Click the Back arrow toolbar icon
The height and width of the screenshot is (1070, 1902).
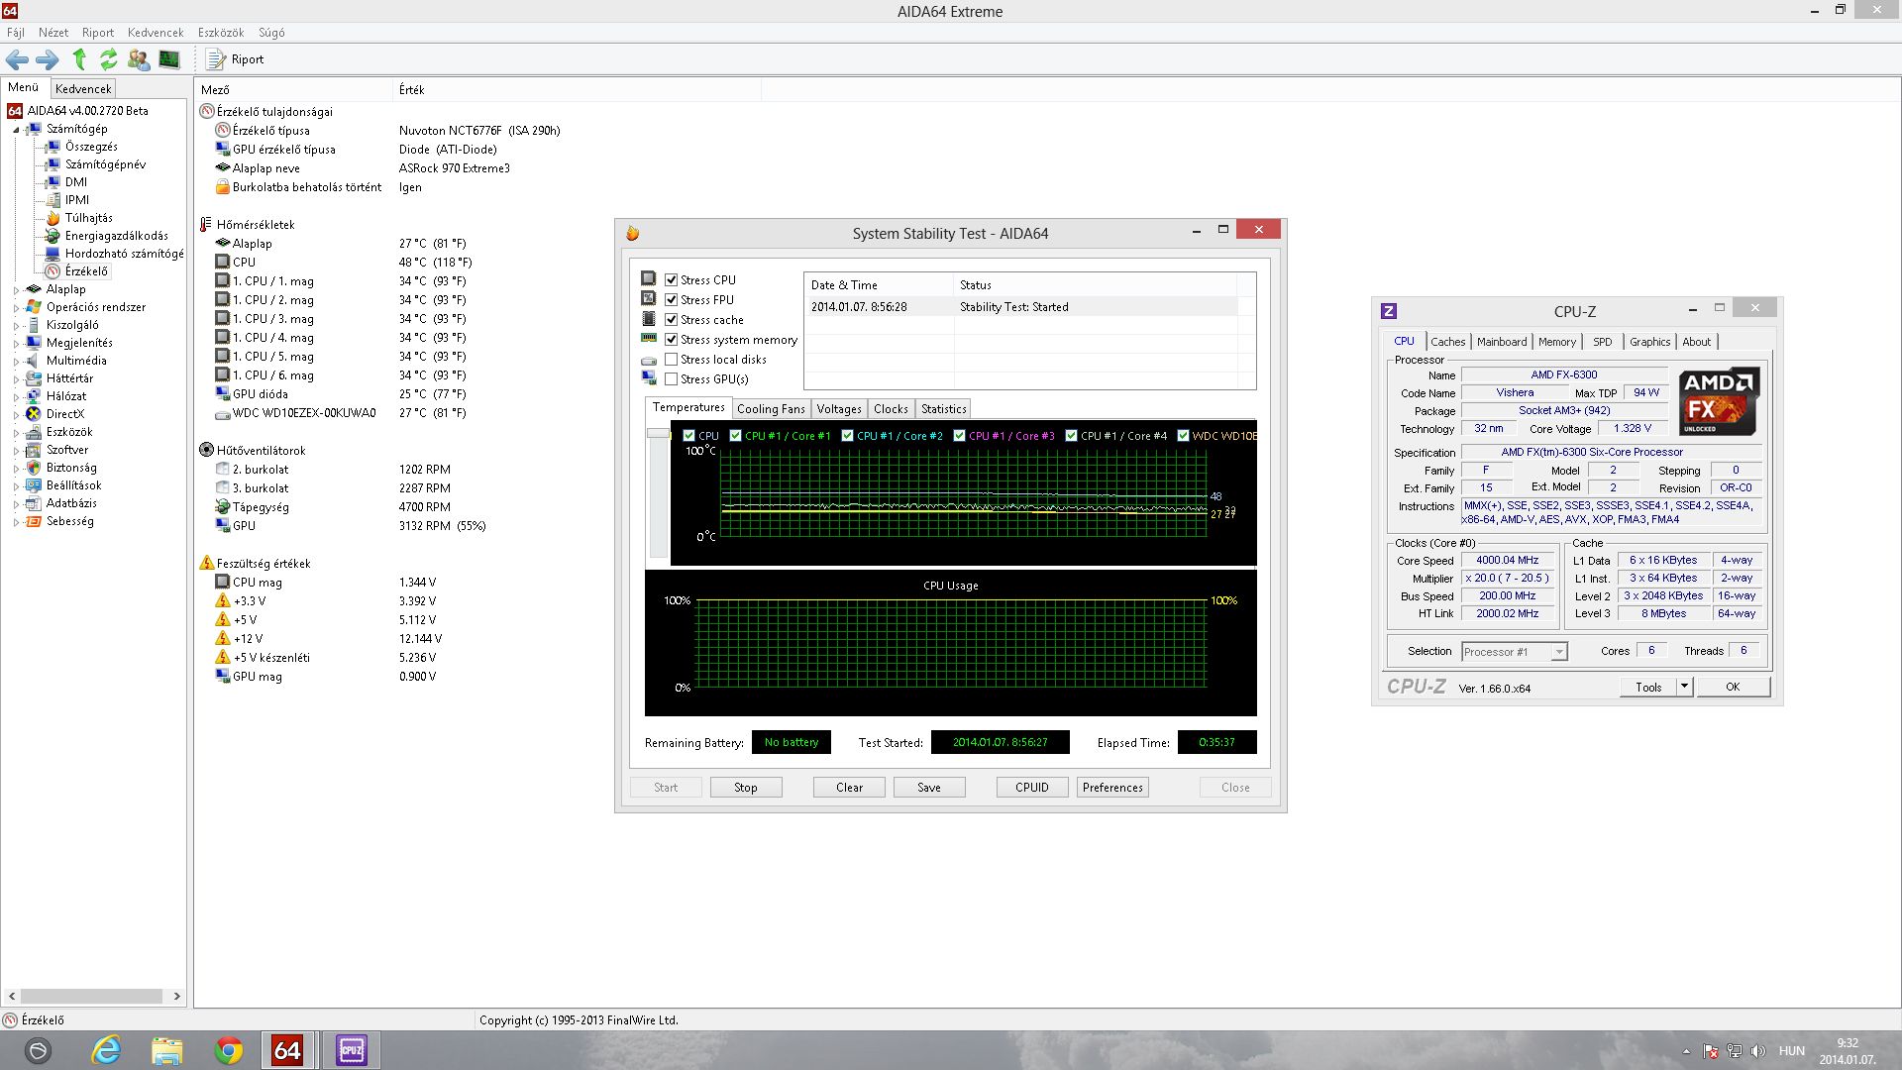pos(18,59)
